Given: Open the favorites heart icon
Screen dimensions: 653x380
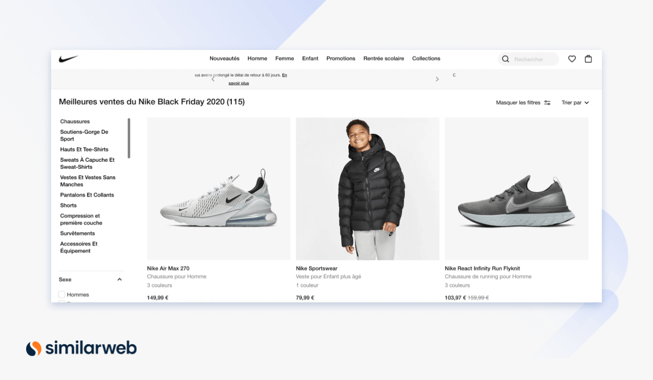Looking at the screenshot, I should [572, 59].
